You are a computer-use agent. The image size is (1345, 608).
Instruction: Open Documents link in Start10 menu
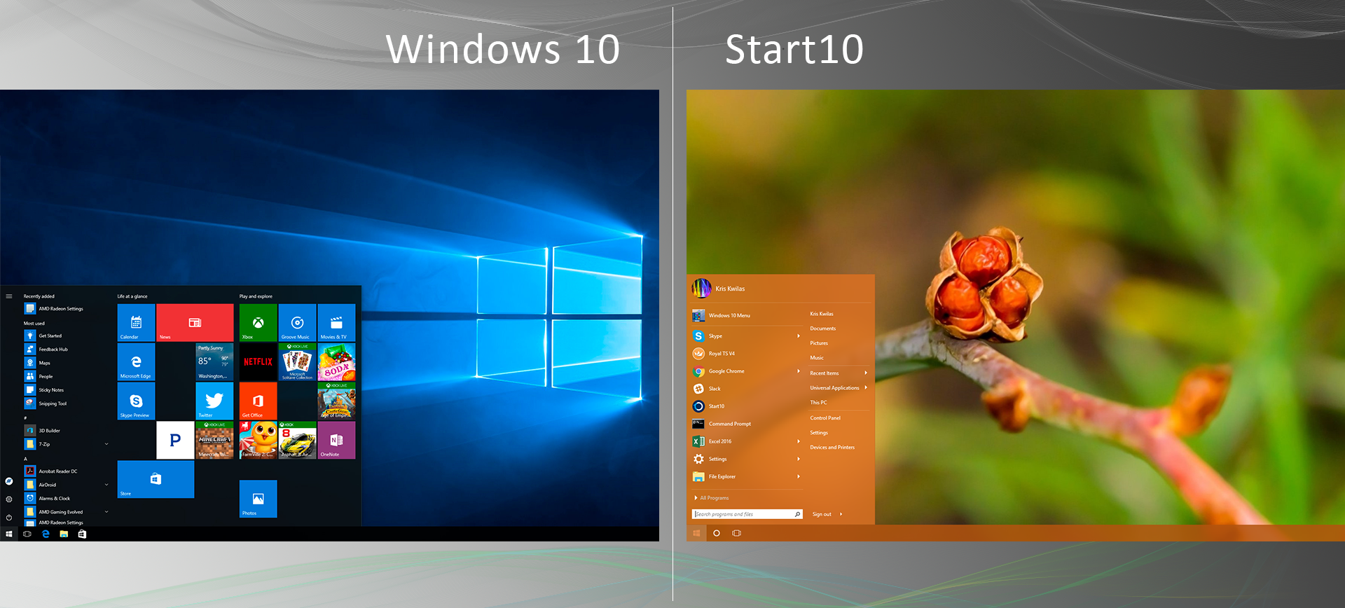pyautogui.click(x=823, y=329)
